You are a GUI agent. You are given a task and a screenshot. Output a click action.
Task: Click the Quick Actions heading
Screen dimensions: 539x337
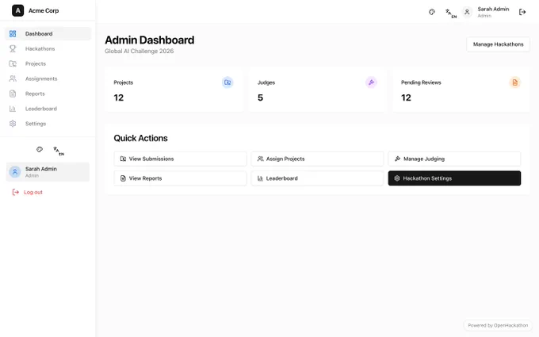coord(140,138)
